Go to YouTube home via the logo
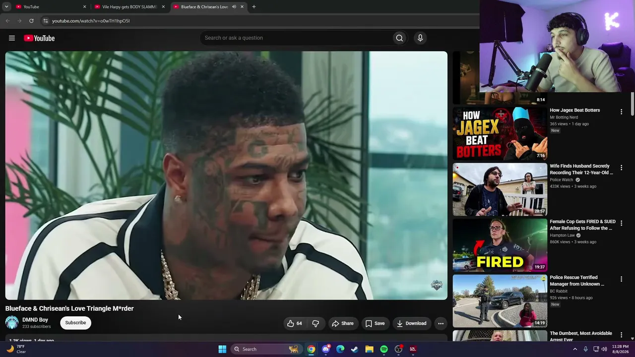This screenshot has width=635, height=357. pos(39,38)
